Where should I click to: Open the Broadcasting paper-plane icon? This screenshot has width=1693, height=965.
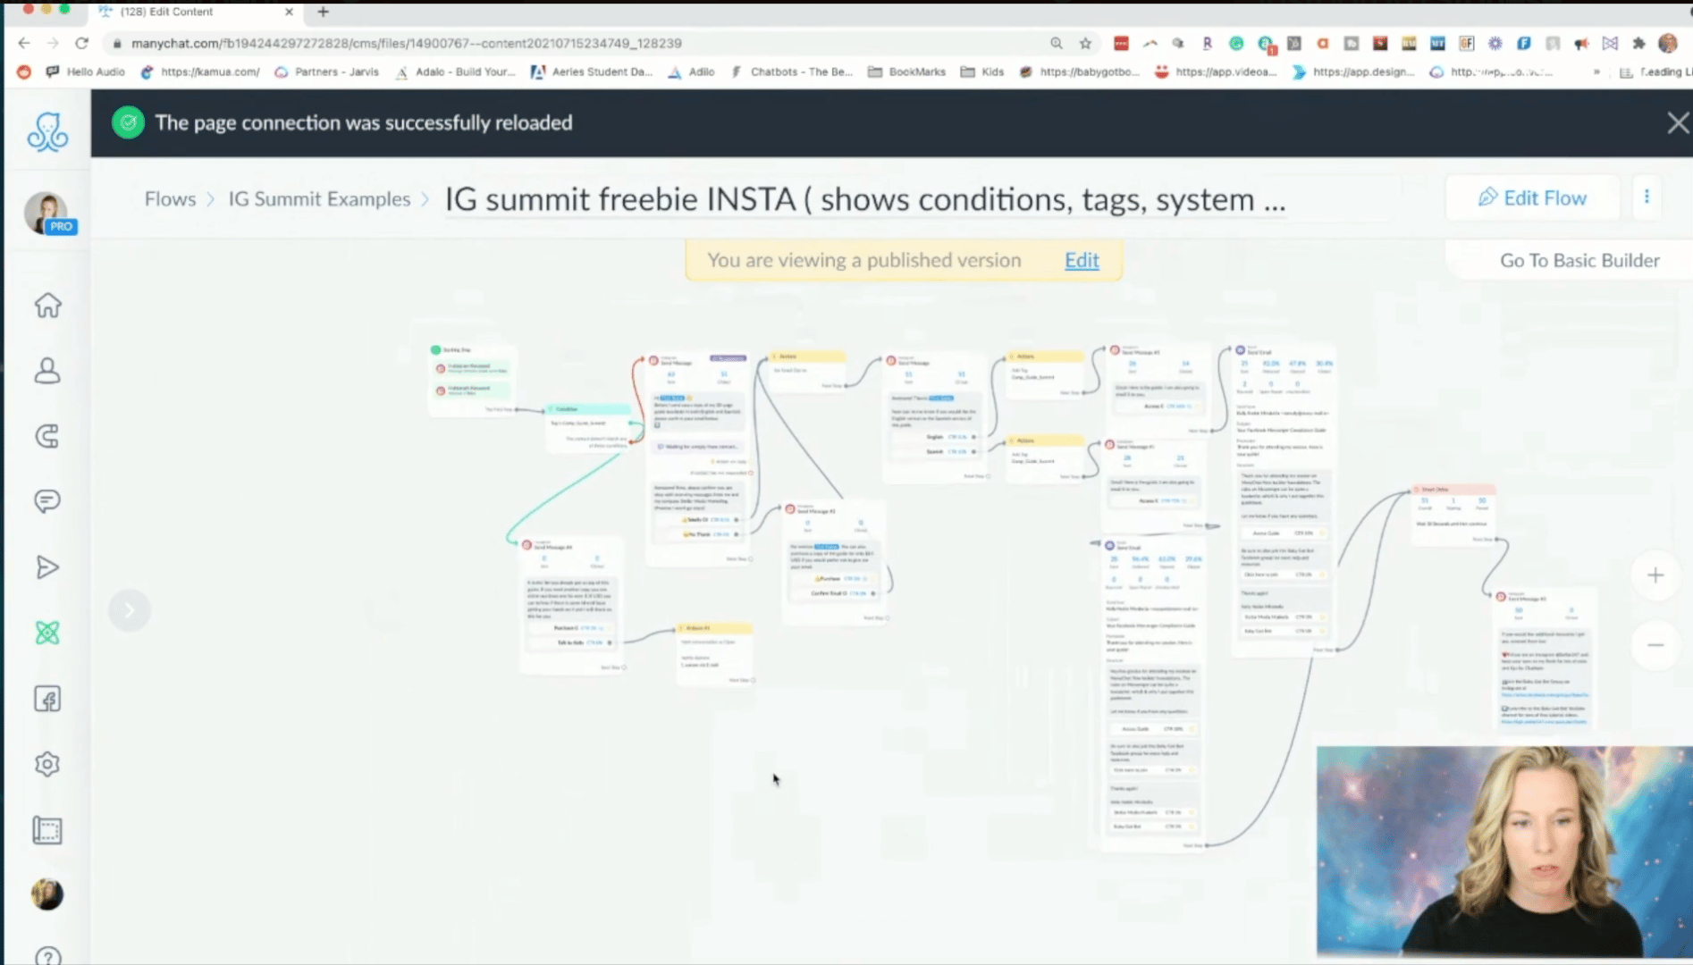pos(47,567)
